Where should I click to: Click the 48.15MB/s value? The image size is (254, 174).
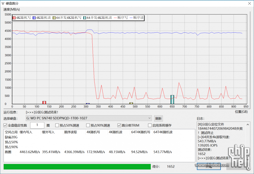[117, 152]
